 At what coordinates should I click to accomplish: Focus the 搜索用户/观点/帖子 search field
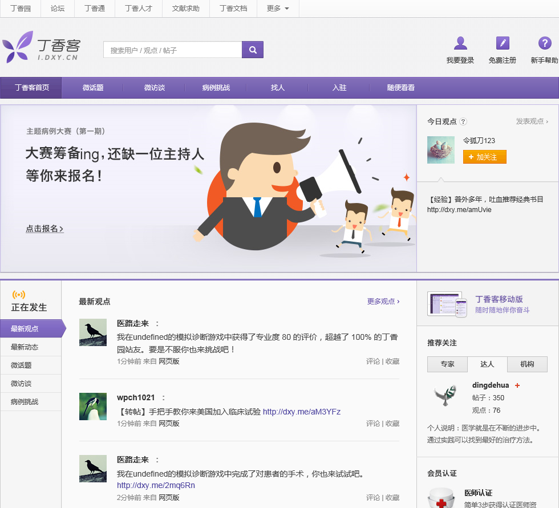click(172, 50)
